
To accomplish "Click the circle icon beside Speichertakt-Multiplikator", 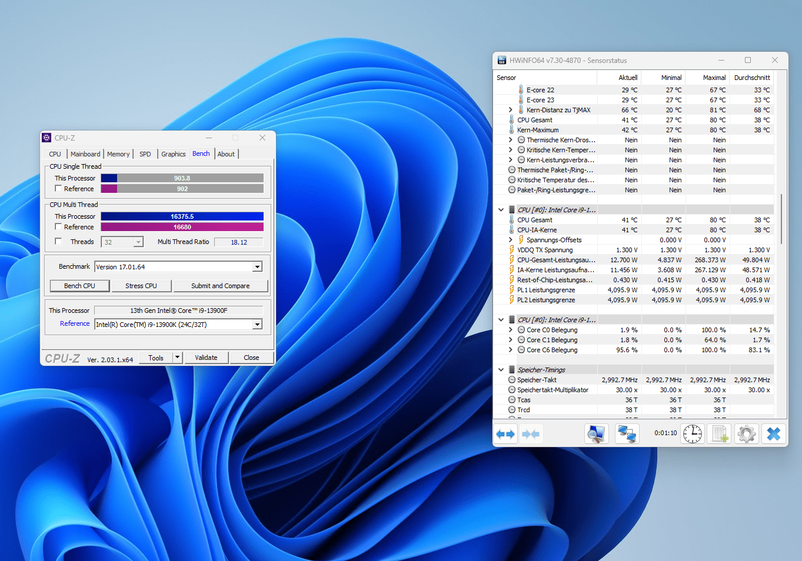I will (x=512, y=390).
